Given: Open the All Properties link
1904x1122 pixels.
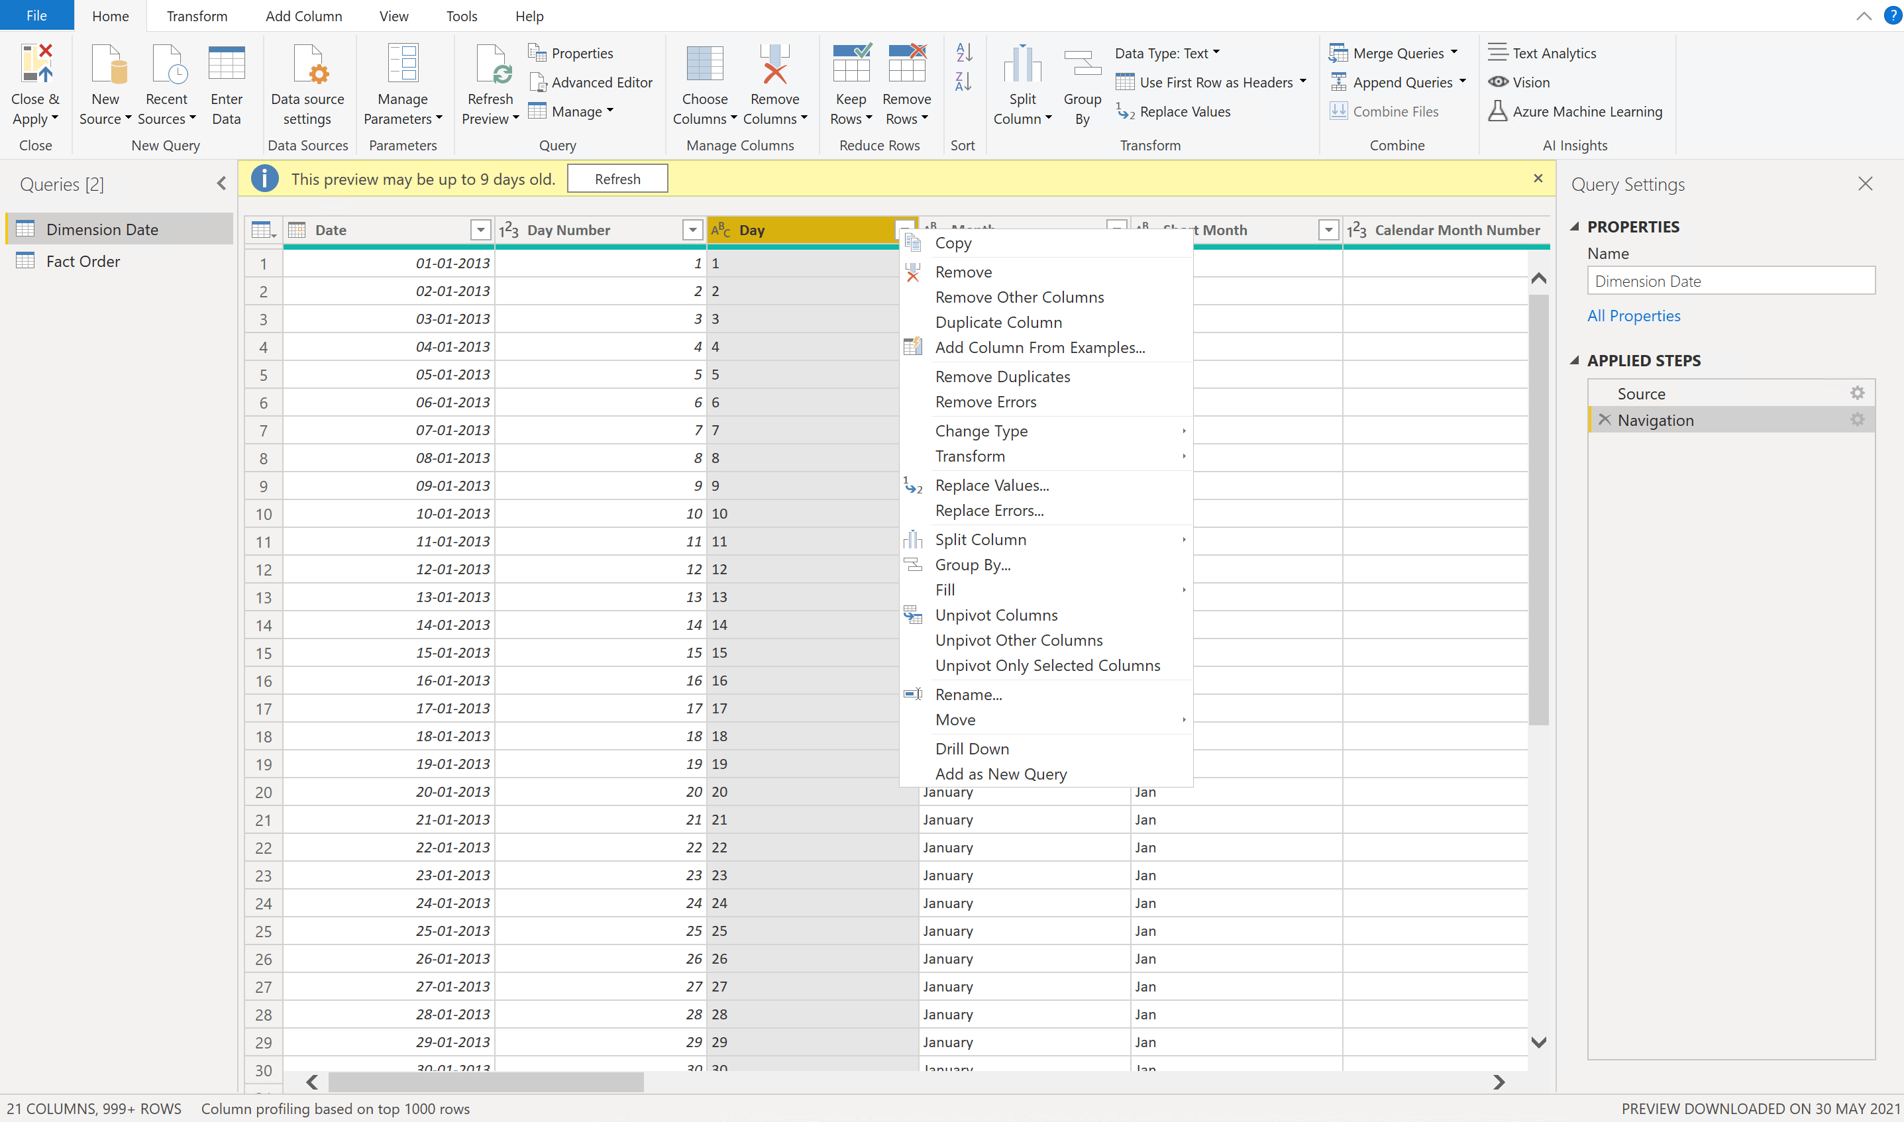Looking at the screenshot, I should click(x=1634, y=315).
